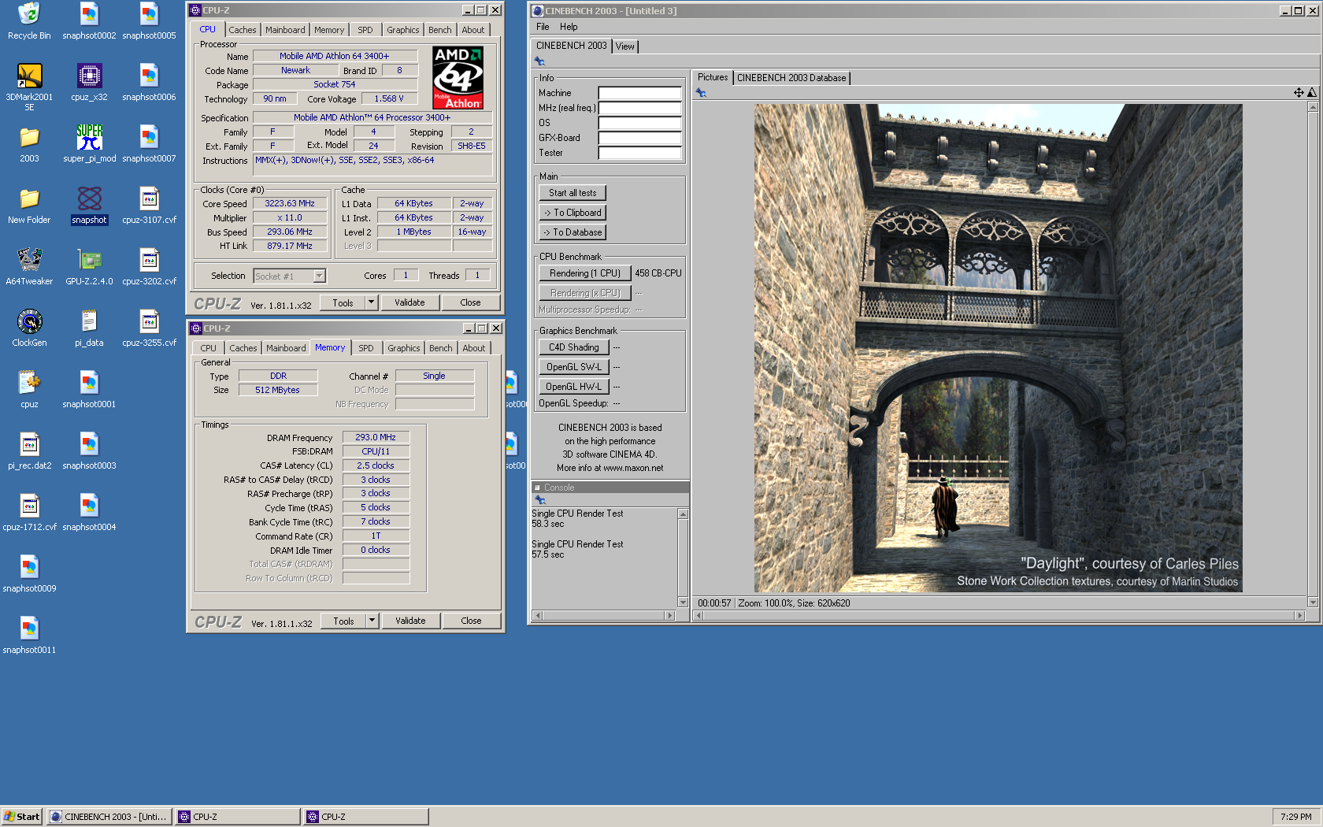Switch to the View tab in CINEBENCH

point(624,46)
